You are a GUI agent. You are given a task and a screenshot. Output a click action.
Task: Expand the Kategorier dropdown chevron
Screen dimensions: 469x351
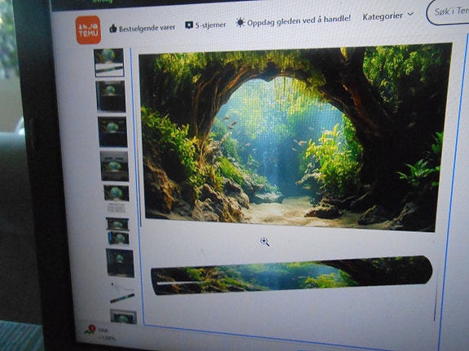pyautogui.click(x=410, y=14)
